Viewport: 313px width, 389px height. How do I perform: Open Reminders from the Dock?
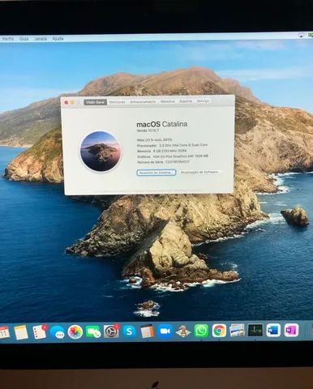[x=39, y=331]
